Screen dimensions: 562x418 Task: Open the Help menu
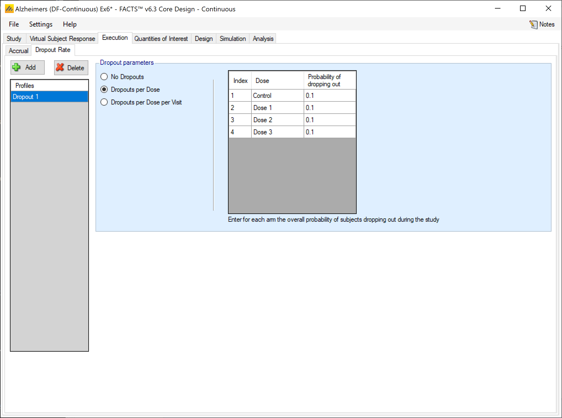pos(70,24)
